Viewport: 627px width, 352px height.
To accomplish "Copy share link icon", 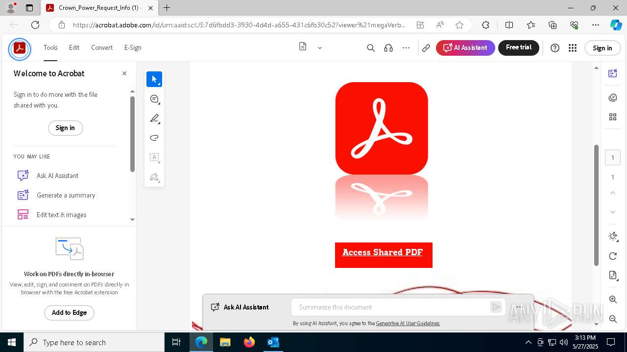I will click(426, 48).
